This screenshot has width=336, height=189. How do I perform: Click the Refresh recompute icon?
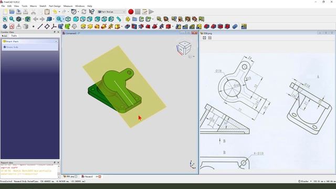[84, 12]
